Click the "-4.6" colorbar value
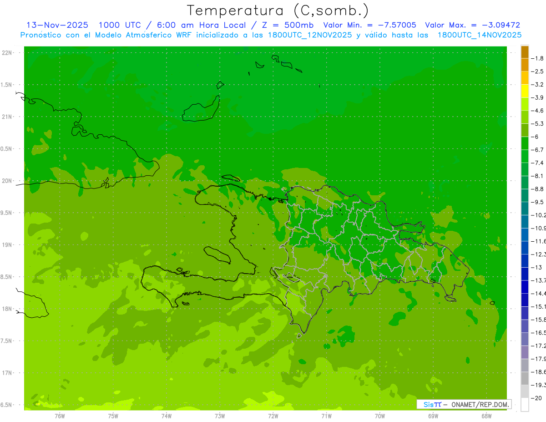Viewport: 546px width, 422px height. click(537, 111)
